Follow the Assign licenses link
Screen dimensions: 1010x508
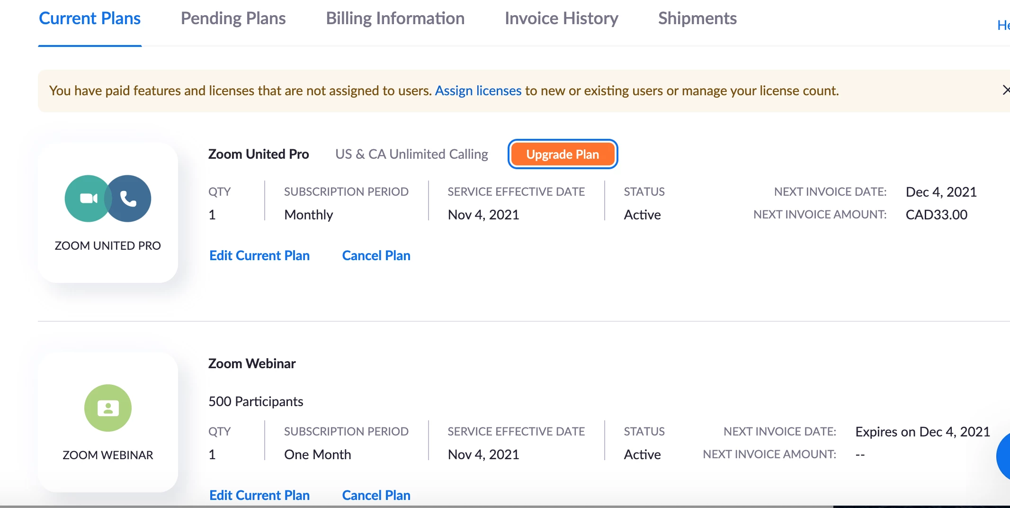coord(478,91)
